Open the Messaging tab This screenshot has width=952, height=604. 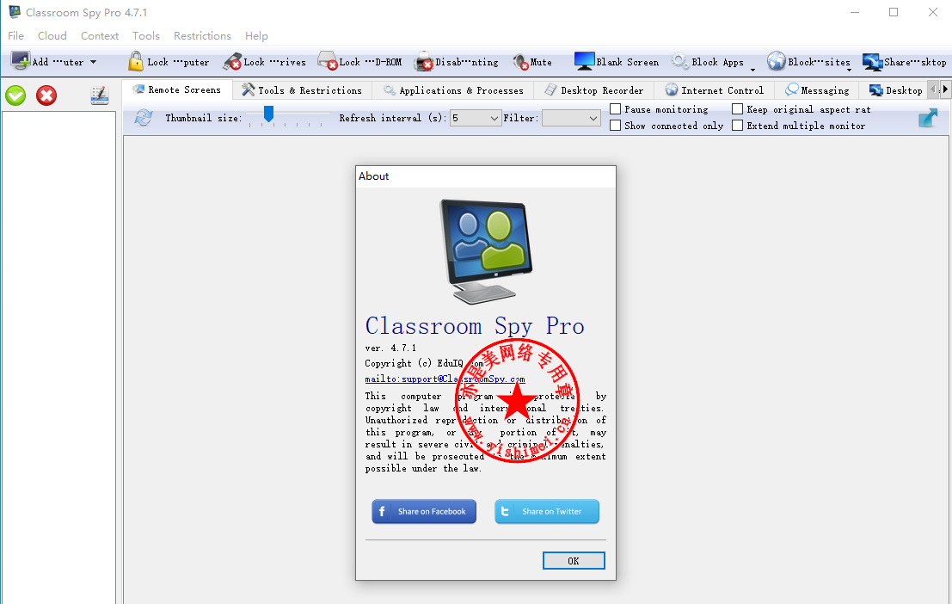817,90
